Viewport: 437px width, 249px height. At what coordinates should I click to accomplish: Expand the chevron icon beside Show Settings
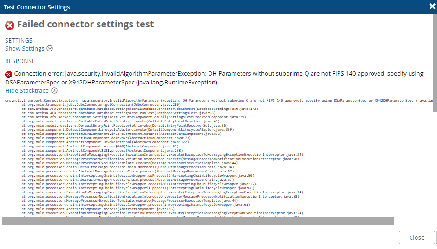pyautogui.click(x=50, y=48)
